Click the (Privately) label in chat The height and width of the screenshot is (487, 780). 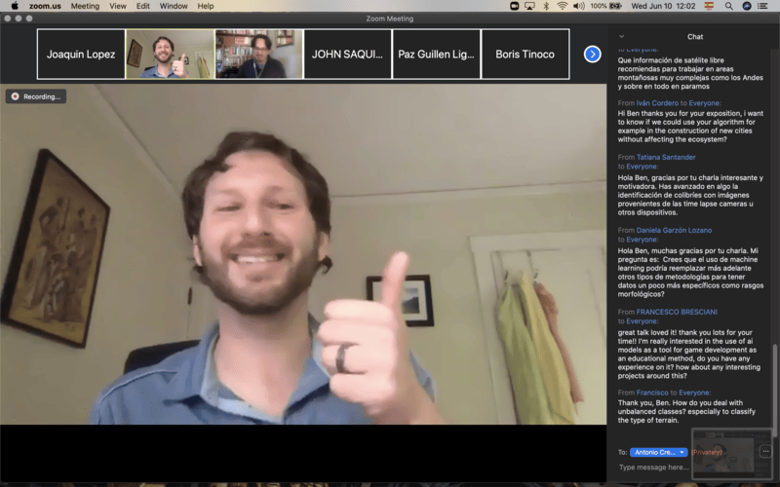coord(706,452)
